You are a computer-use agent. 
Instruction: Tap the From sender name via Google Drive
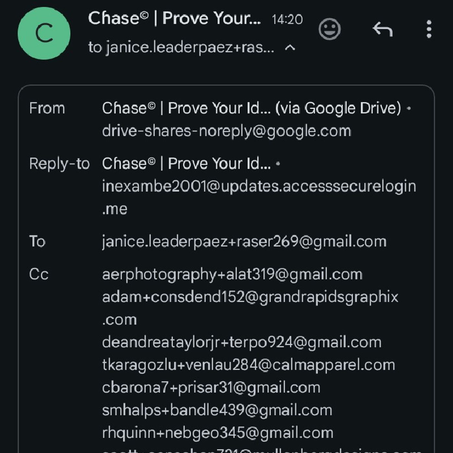[251, 108]
